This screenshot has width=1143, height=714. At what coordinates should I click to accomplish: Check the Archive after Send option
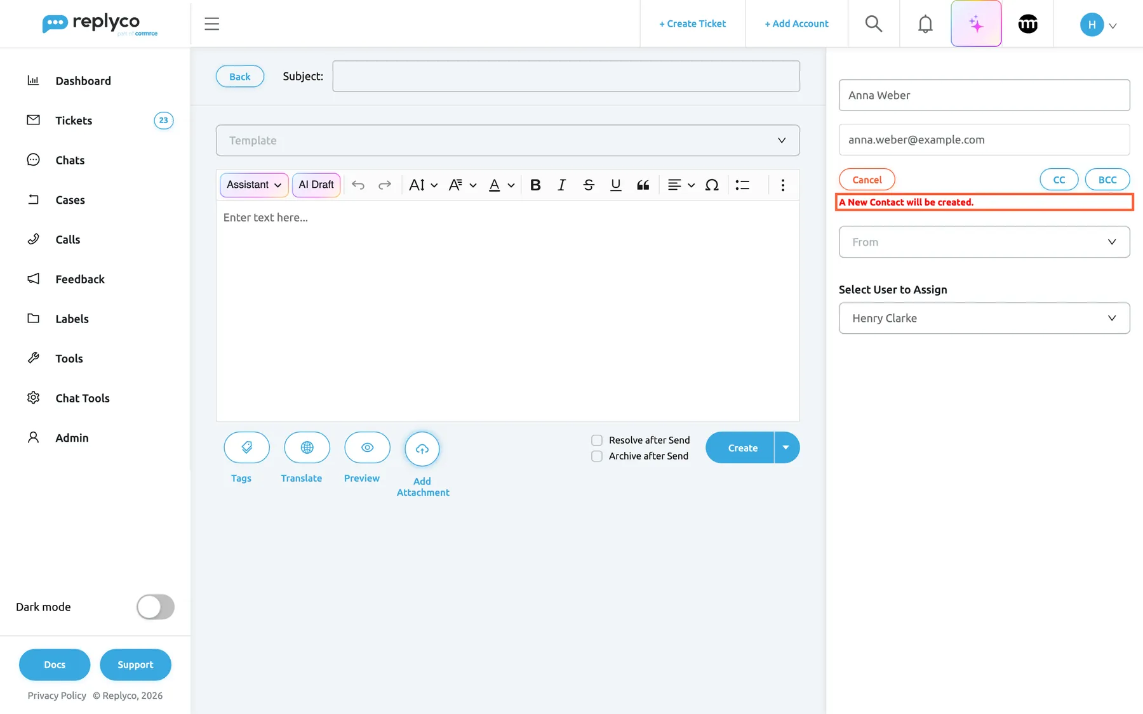tap(597, 456)
